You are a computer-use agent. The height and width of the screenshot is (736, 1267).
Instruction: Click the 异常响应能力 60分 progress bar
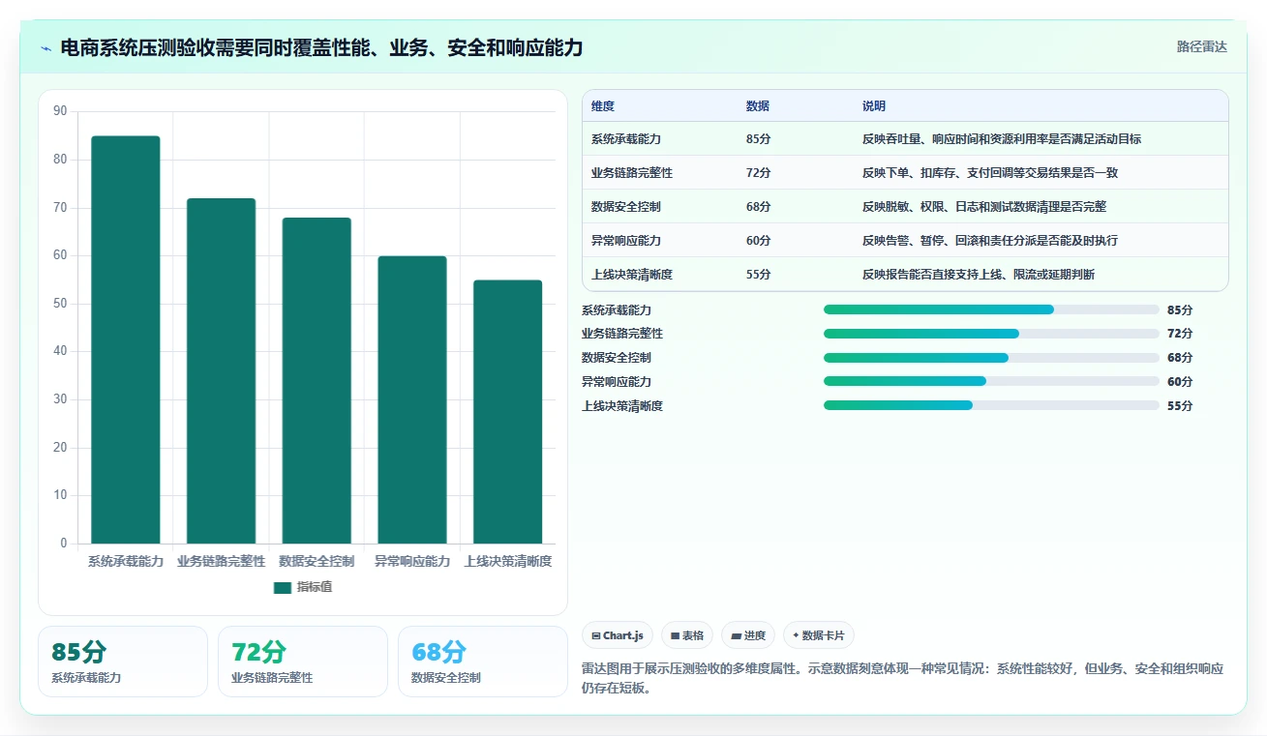pos(991,381)
